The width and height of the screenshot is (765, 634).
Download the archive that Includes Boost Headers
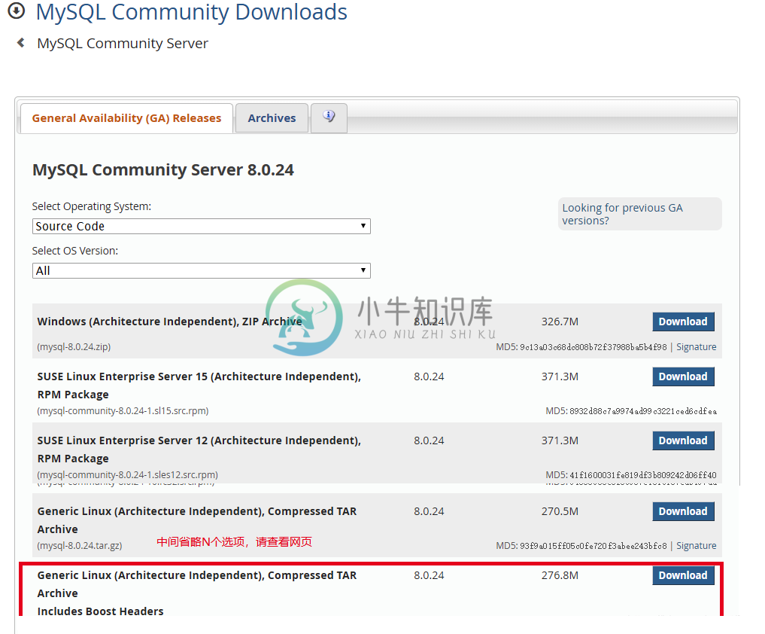[682, 575]
